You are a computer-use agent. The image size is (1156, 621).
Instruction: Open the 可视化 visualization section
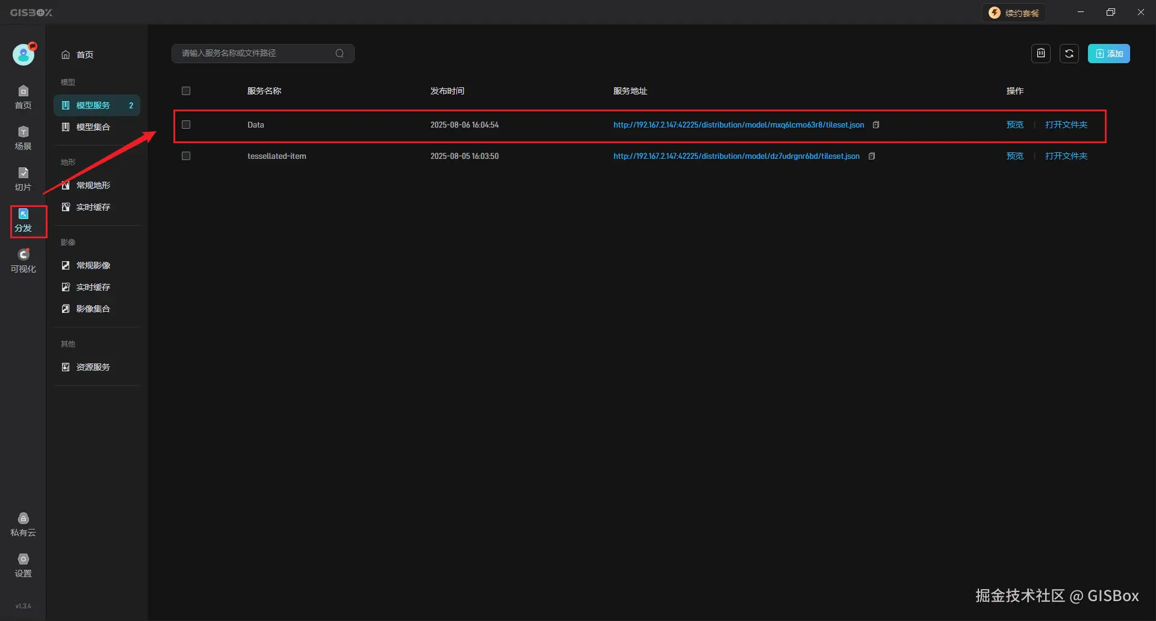pos(23,261)
